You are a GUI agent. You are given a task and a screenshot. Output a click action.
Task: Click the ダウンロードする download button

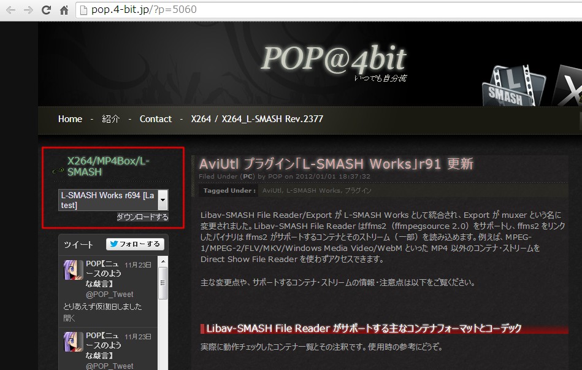142,217
